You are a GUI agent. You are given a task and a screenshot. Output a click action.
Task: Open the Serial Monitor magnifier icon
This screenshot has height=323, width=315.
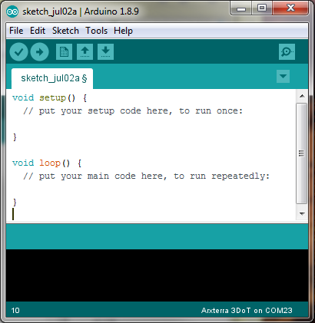287,52
